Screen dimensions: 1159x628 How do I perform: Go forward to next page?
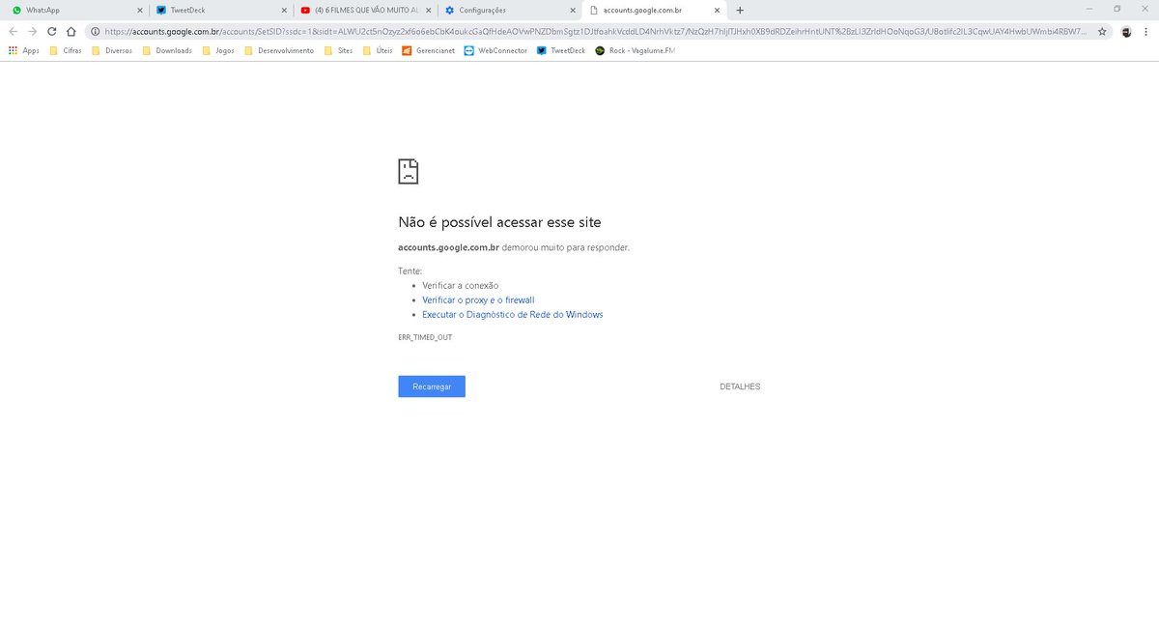33,31
